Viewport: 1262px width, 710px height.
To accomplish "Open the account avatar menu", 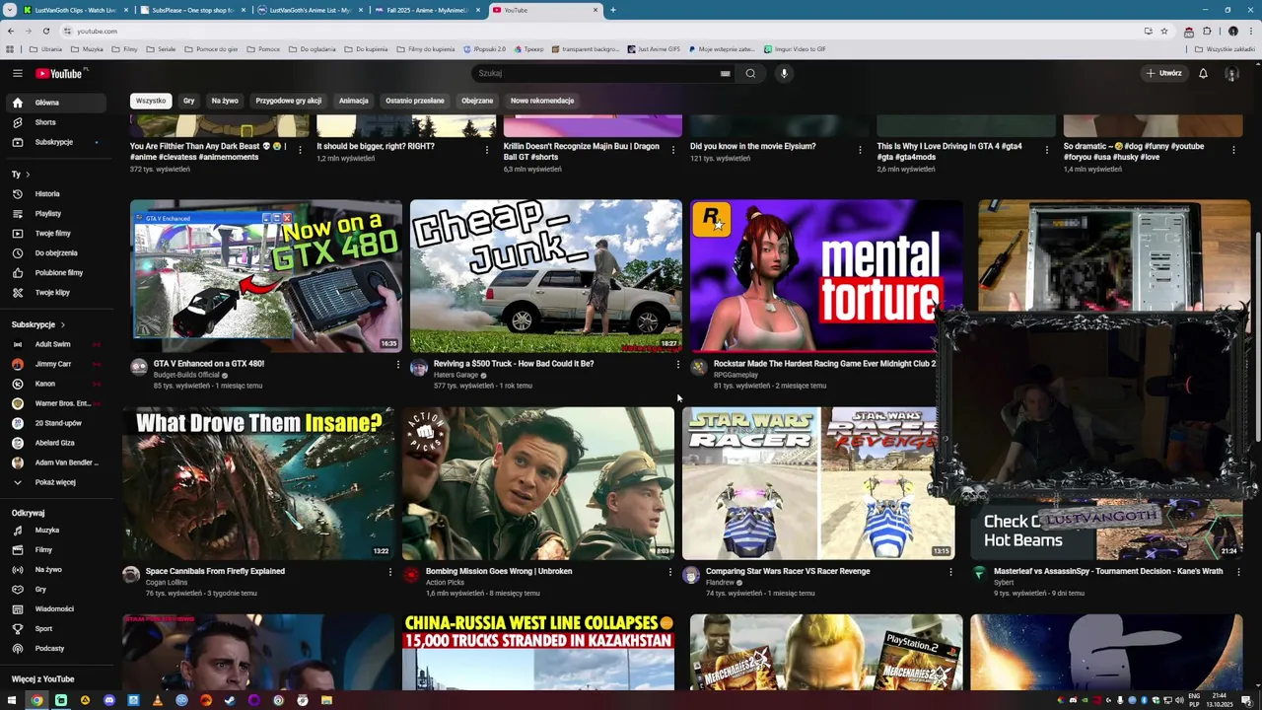I will (x=1231, y=73).
